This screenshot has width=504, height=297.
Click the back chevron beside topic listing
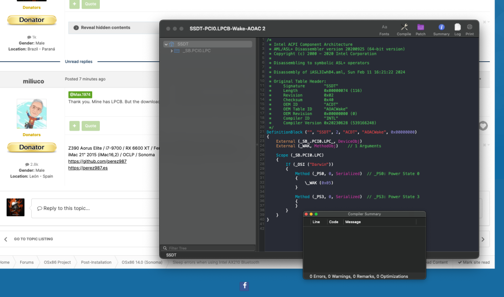coord(6,239)
